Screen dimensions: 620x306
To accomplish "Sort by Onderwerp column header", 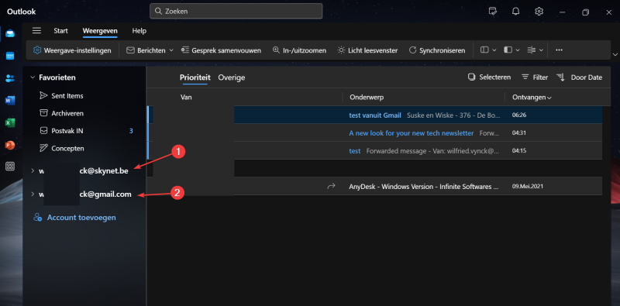I will point(367,97).
